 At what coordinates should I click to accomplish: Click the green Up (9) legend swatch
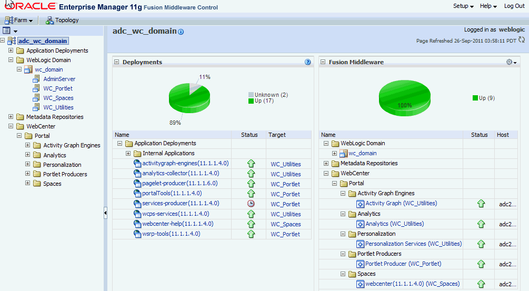click(475, 98)
